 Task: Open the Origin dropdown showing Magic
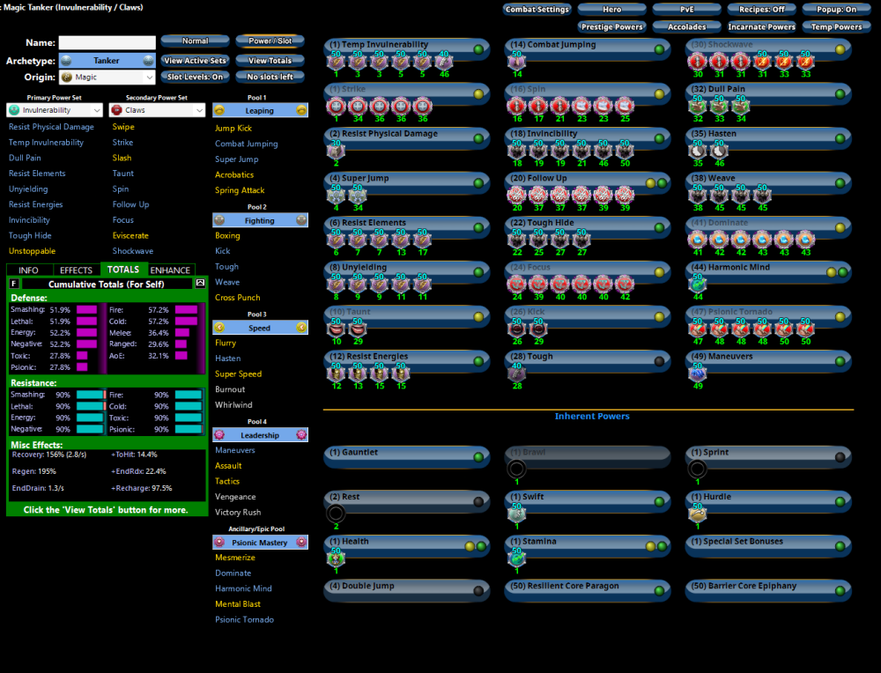tap(107, 78)
